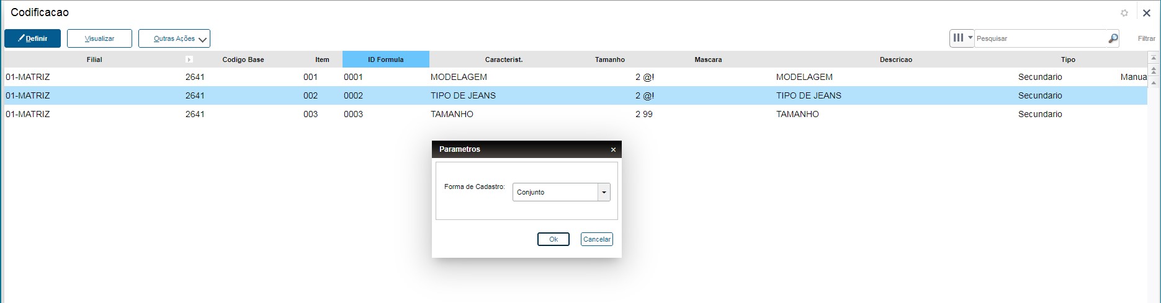This screenshot has height=303, width=1161.
Task: Click ID Formula value 0003
Action: click(x=353, y=114)
